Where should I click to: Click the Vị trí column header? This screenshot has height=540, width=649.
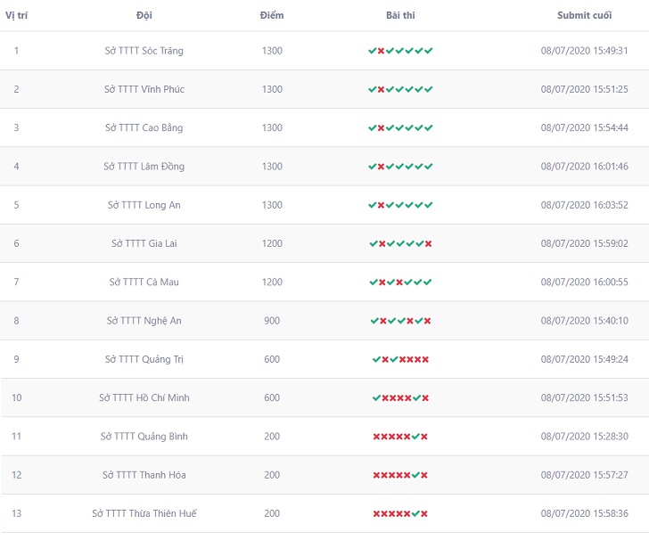click(x=16, y=15)
